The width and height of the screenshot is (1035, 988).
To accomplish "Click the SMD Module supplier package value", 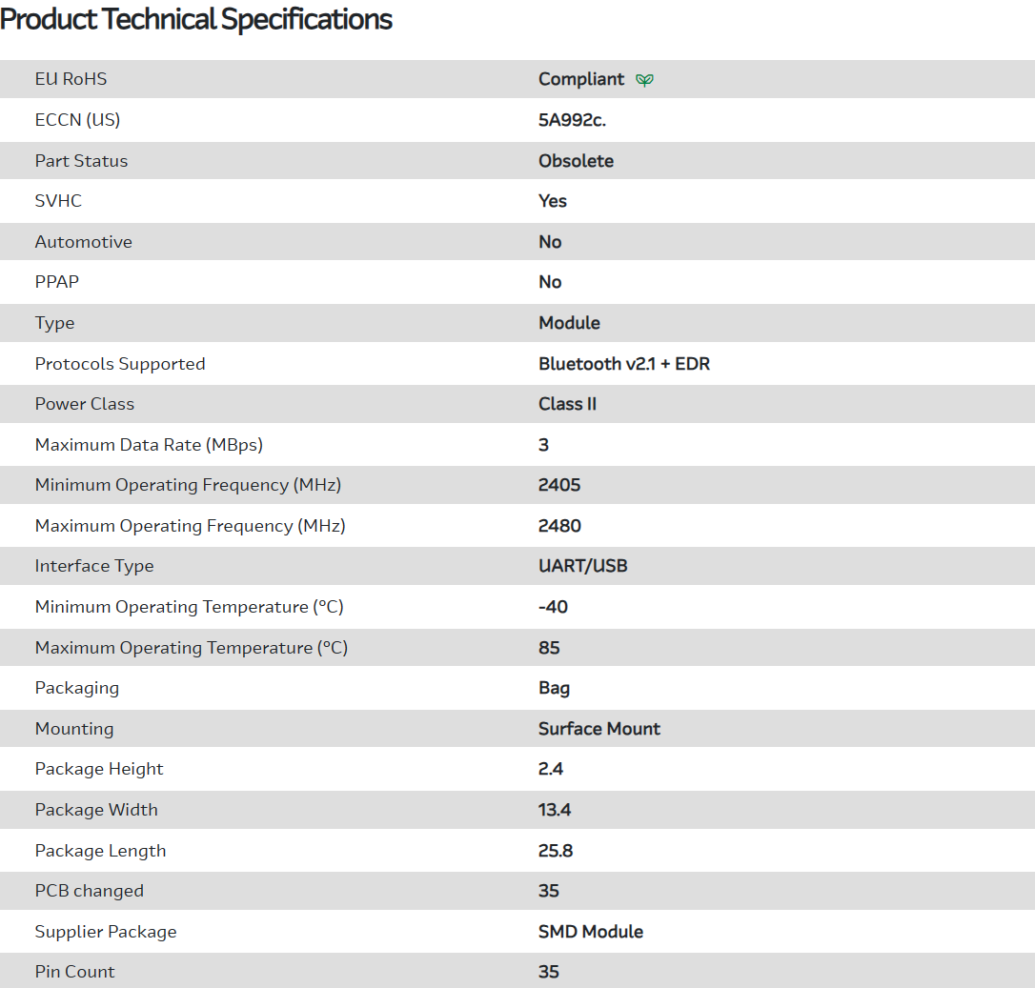I will pyautogui.click(x=590, y=932).
